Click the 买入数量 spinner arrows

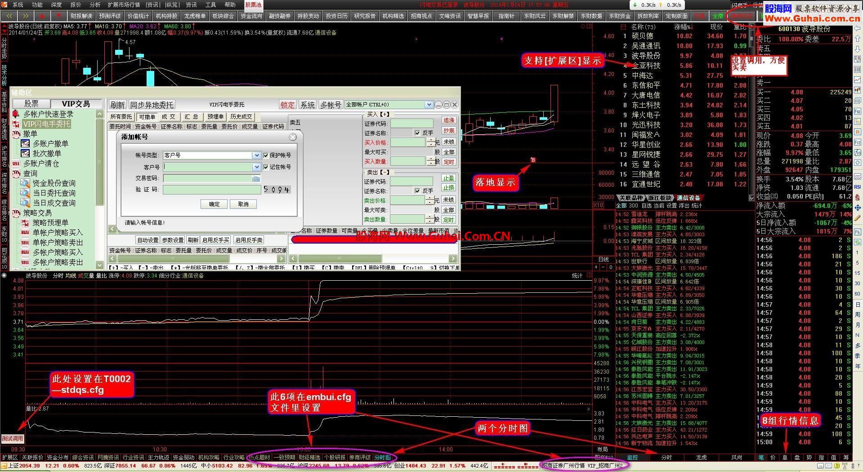(x=431, y=161)
